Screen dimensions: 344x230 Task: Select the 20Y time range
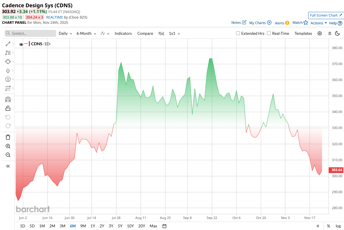(x=142, y=226)
